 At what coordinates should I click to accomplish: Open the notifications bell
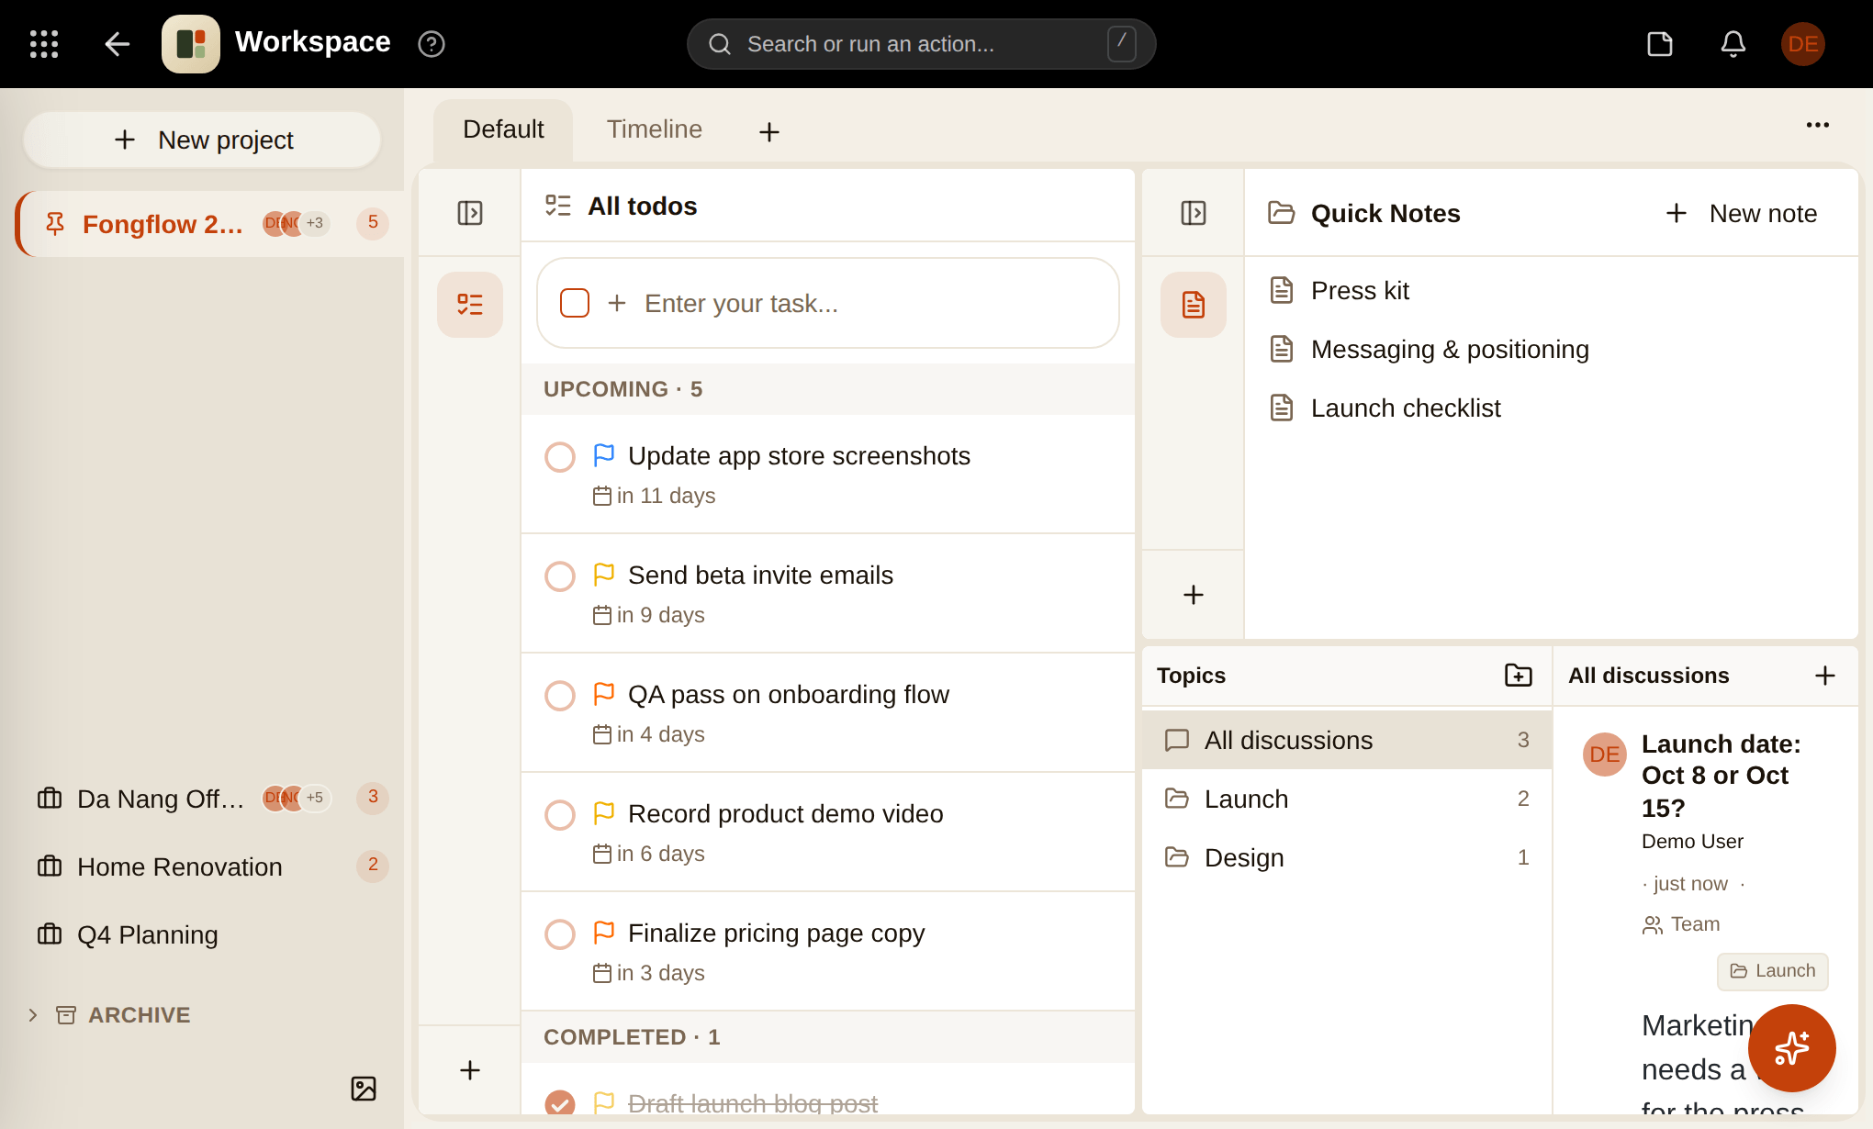click(1733, 44)
